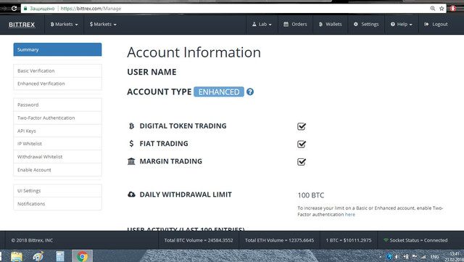Click Logout
Screen dimensions: 464x262
[x=436, y=24]
